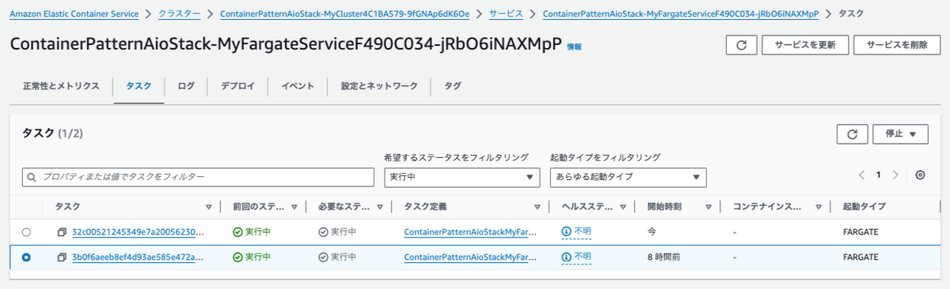Refresh the task list in タスク panel

(852, 134)
